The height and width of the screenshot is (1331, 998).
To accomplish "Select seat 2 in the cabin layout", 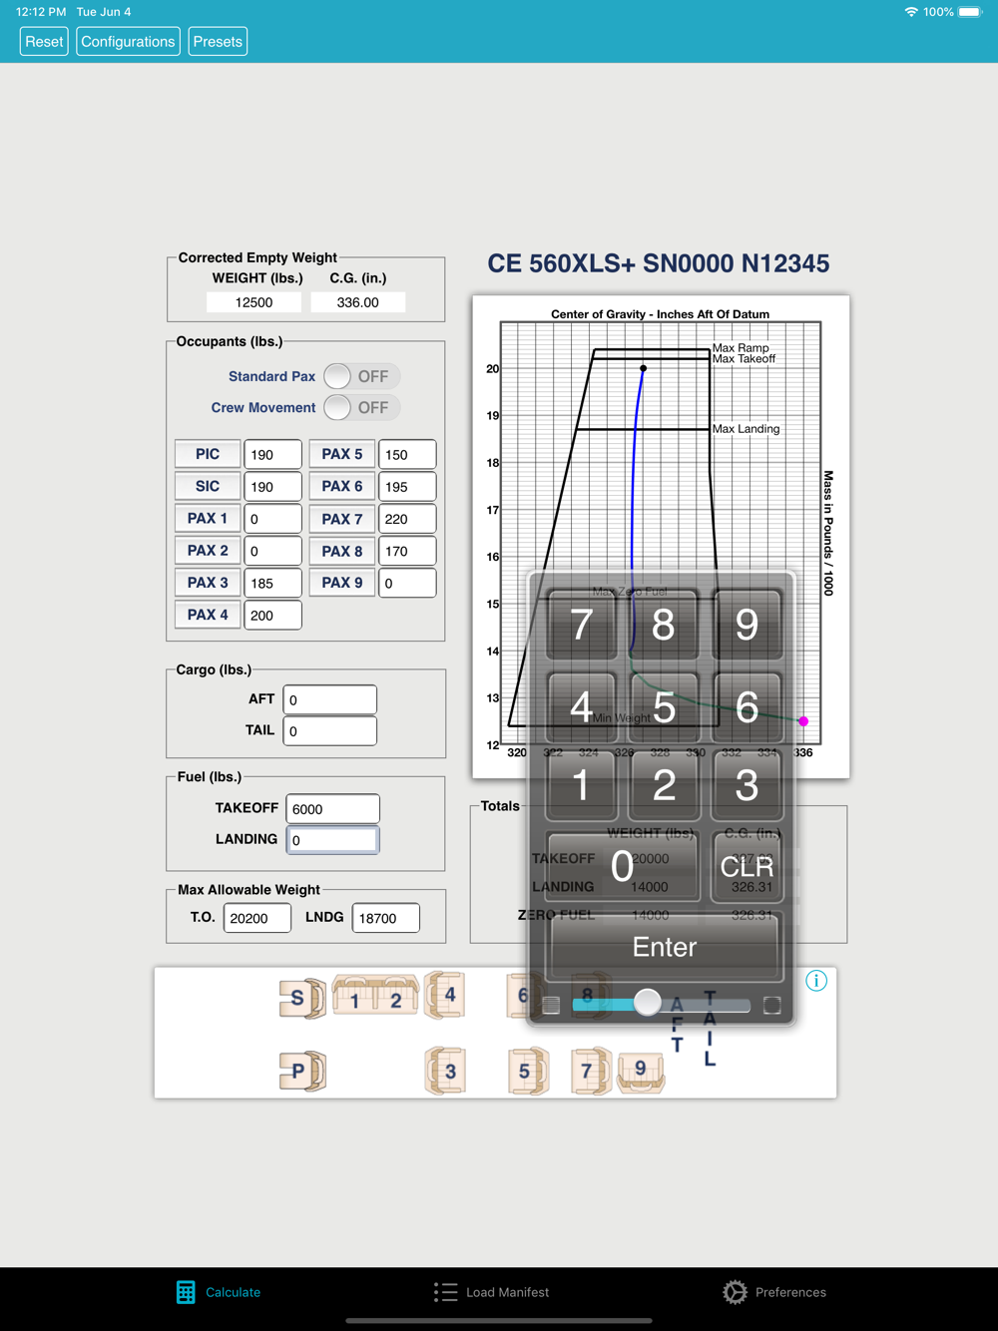I will click(396, 998).
